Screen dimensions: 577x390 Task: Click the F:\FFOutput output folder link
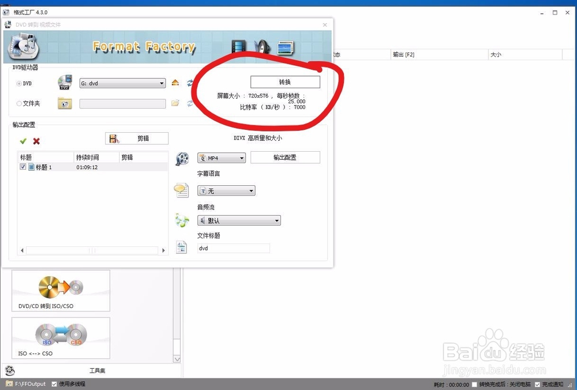click(30, 384)
